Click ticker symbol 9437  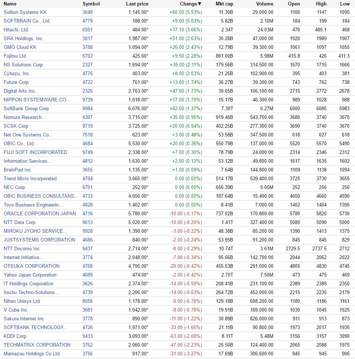(87, 249)
